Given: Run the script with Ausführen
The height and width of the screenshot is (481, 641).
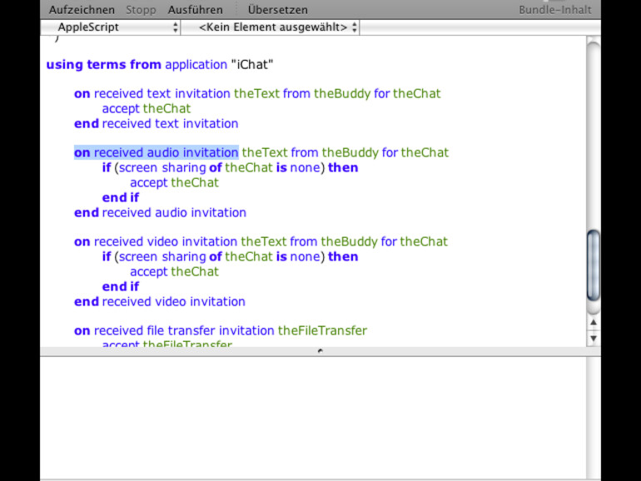Looking at the screenshot, I should (196, 9).
